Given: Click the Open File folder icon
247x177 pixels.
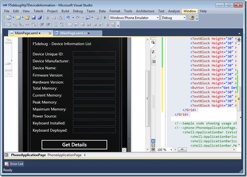Looking at the screenshot, I should click(x=27, y=18).
